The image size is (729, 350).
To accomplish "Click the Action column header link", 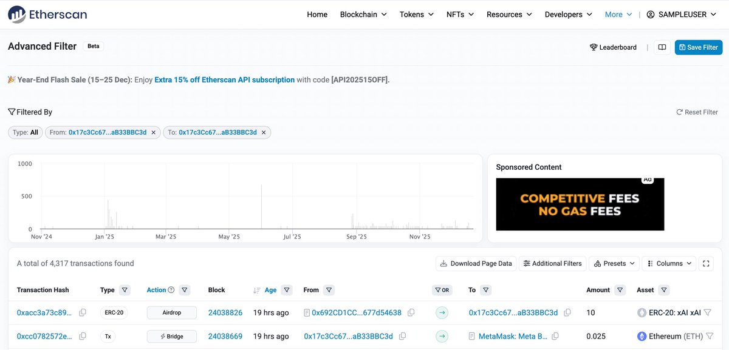I will click(x=156, y=290).
